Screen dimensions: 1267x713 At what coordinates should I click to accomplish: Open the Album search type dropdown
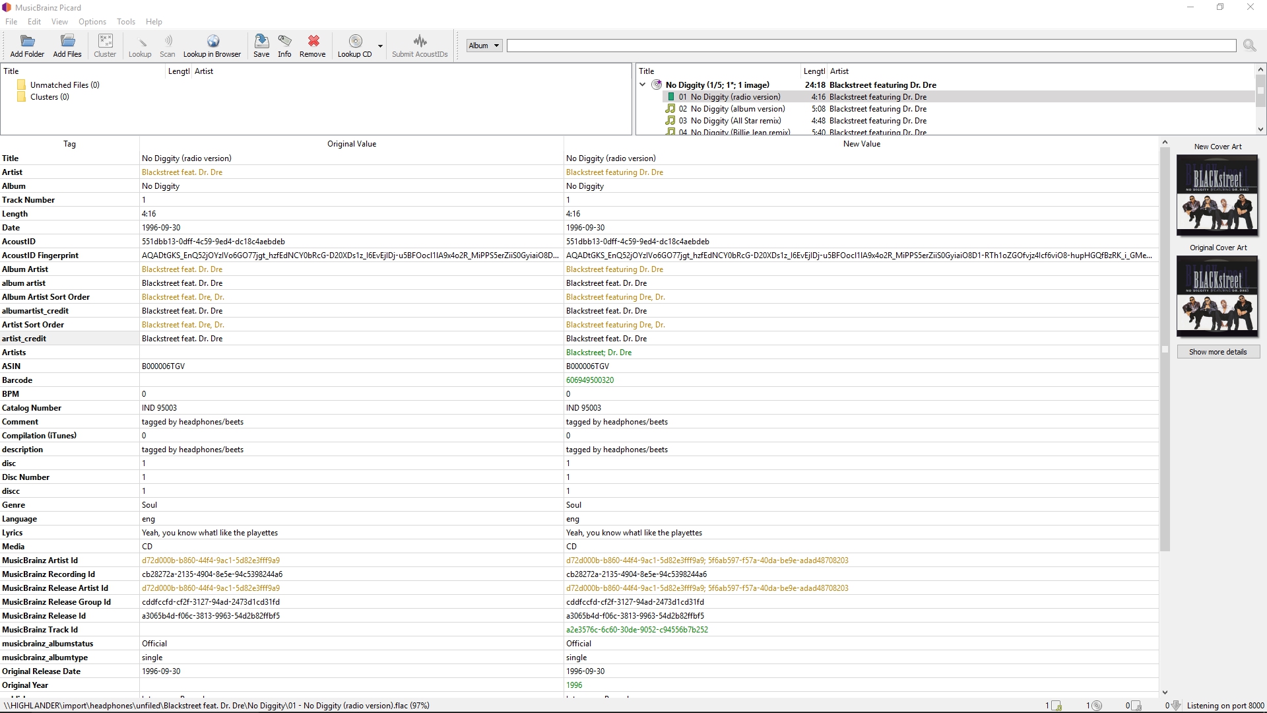click(x=484, y=46)
